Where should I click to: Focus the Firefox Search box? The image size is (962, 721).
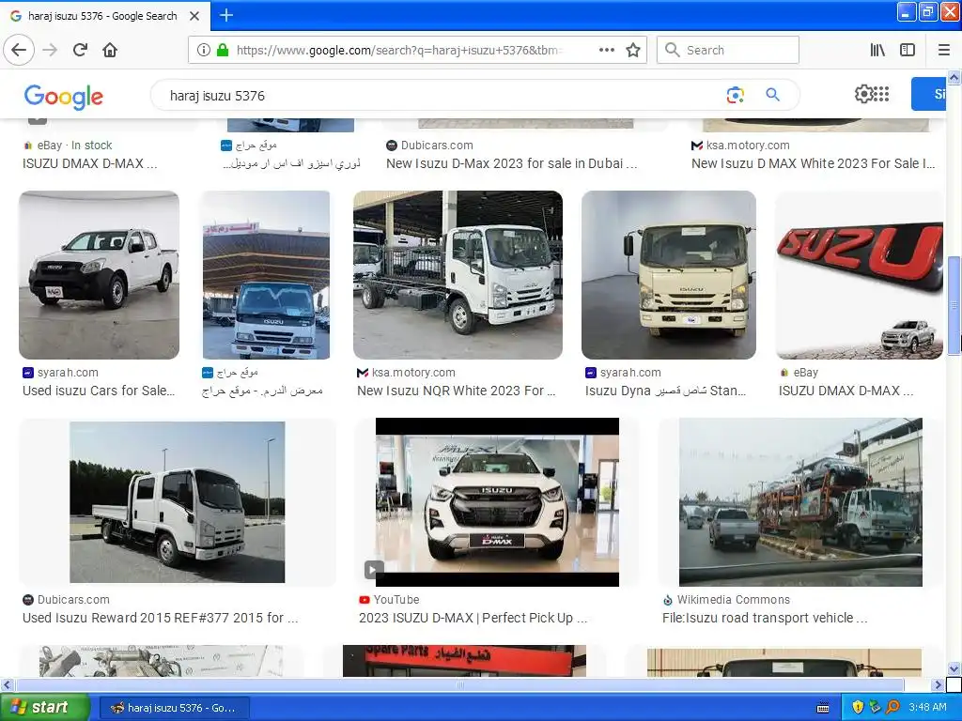(728, 50)
